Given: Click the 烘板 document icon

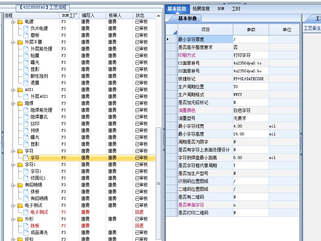Looking at the screenshot, I should pyautogui.click(x=26, y=192).
